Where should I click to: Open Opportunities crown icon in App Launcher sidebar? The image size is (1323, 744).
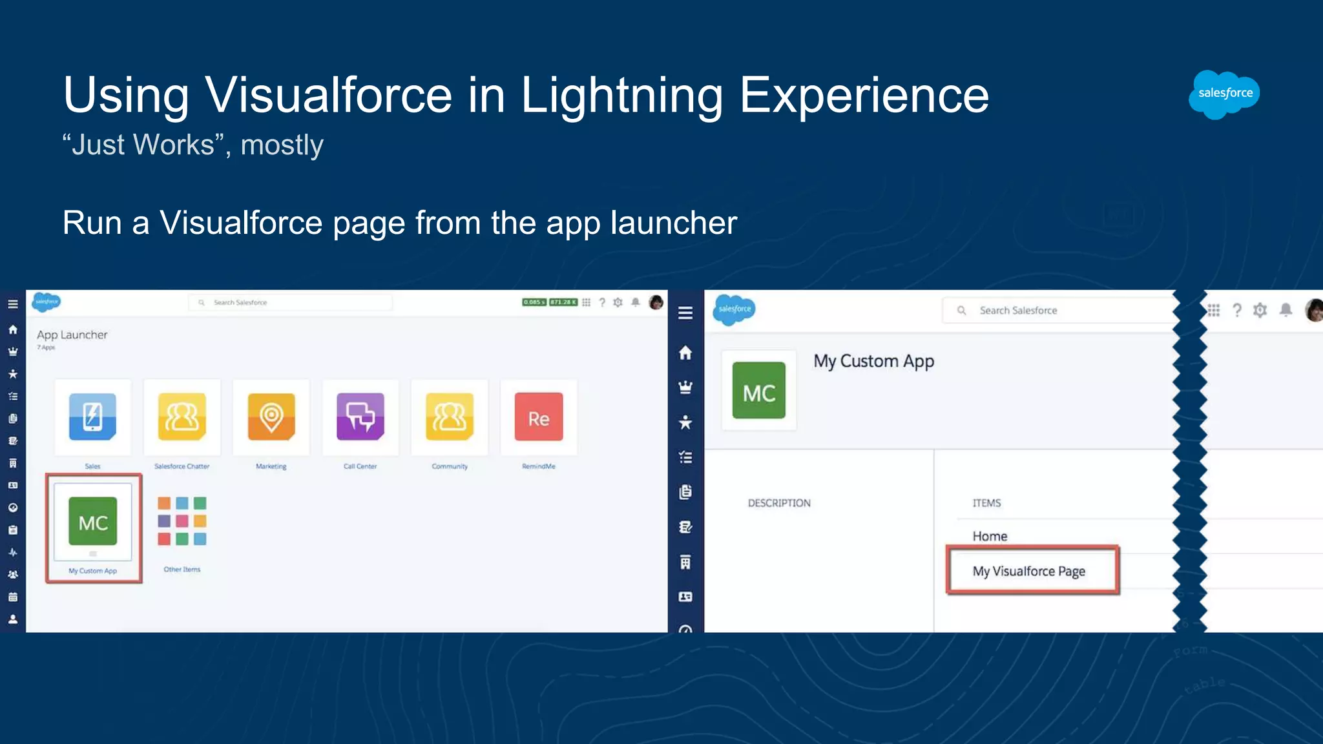tap(13, 351)
